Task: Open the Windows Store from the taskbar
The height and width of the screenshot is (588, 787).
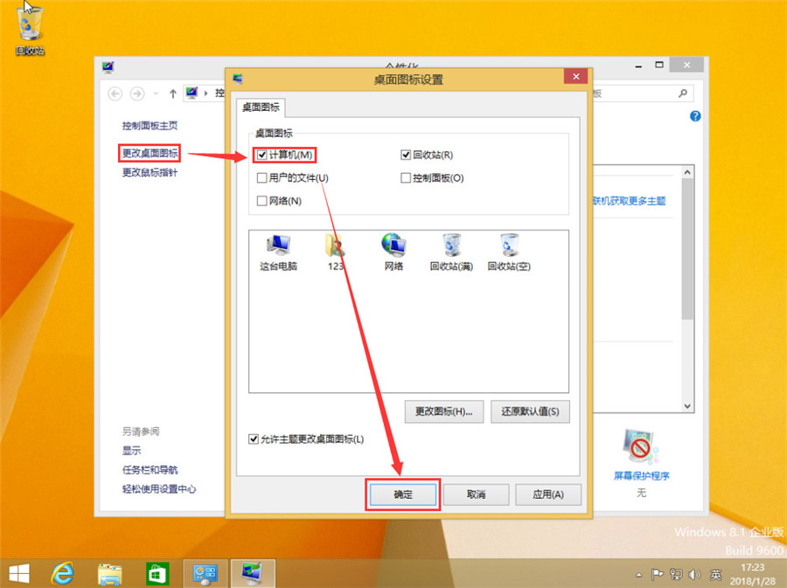Action: [x=157, y=574]
